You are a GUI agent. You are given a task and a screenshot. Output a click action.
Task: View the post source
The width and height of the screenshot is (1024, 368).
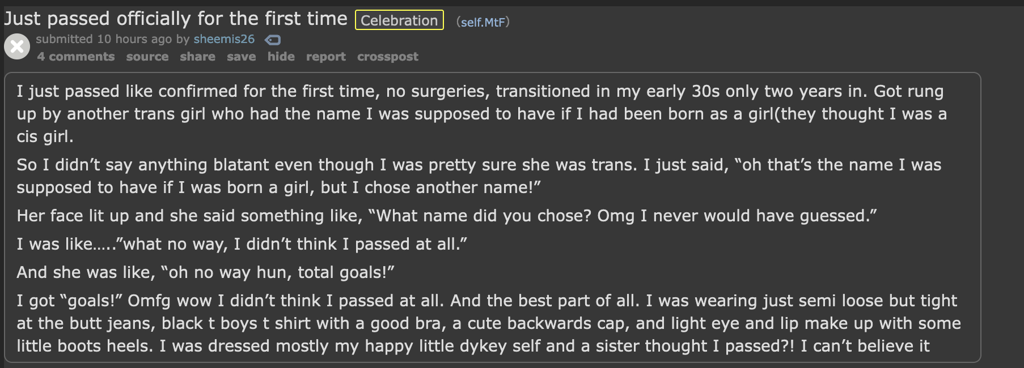click(147, 57)
